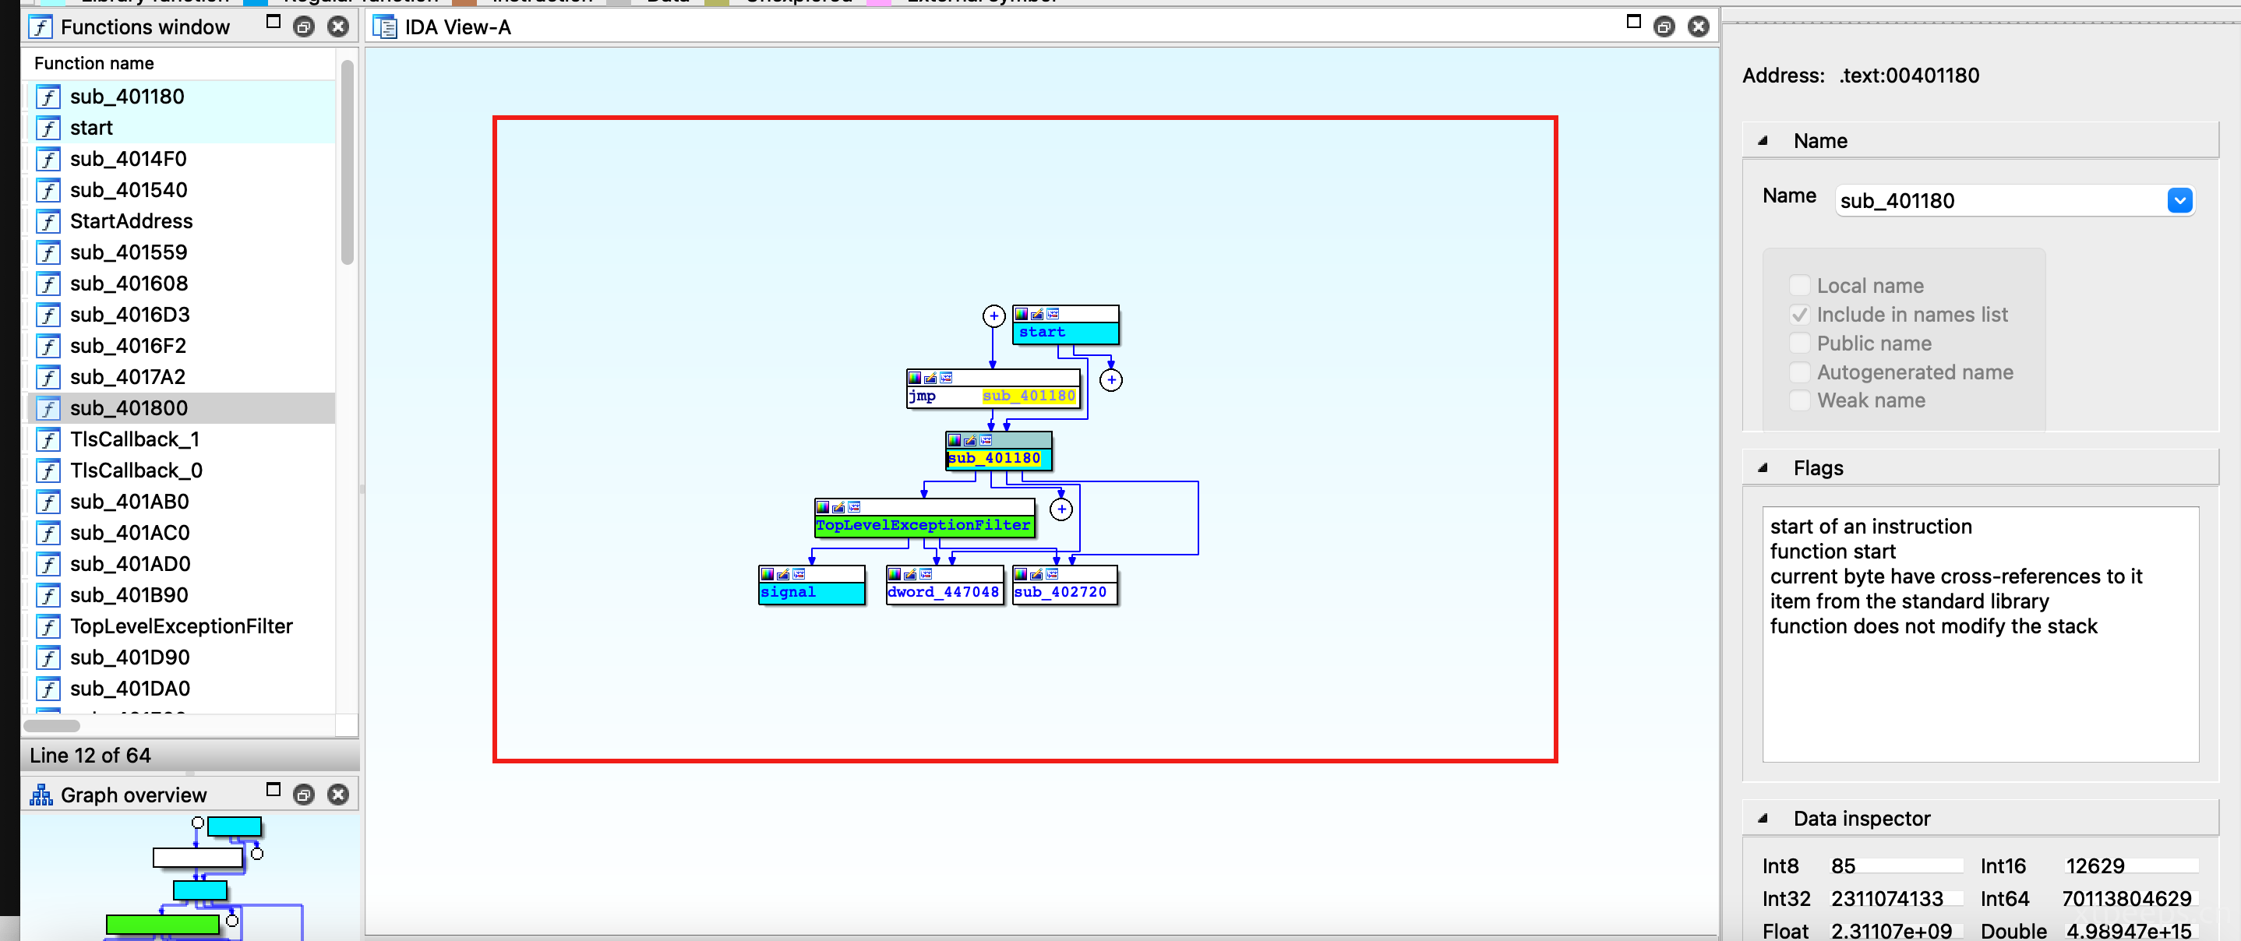The image size is (2241, 941).
Task: Open the Name combo box dropdown arrow
Action: coord(2179,201)
